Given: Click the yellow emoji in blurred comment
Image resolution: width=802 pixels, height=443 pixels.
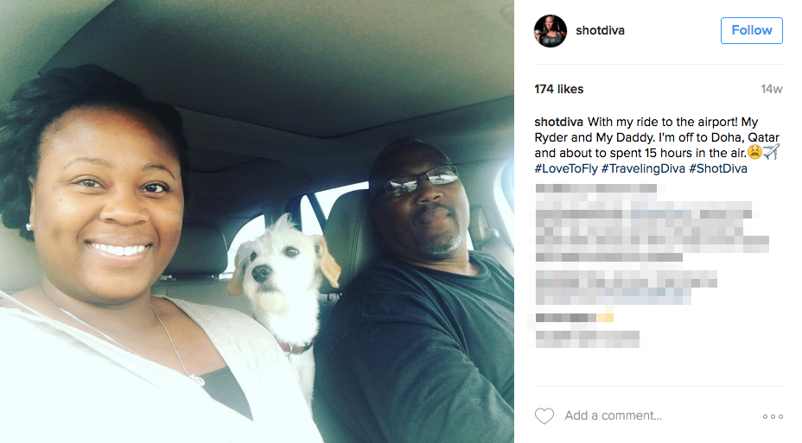Looking at the screenshot, I should 605,317.
